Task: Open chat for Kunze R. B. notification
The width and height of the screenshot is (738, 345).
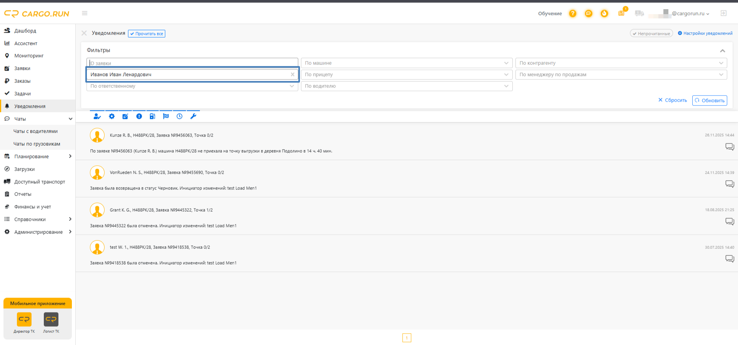Action: 730,147
